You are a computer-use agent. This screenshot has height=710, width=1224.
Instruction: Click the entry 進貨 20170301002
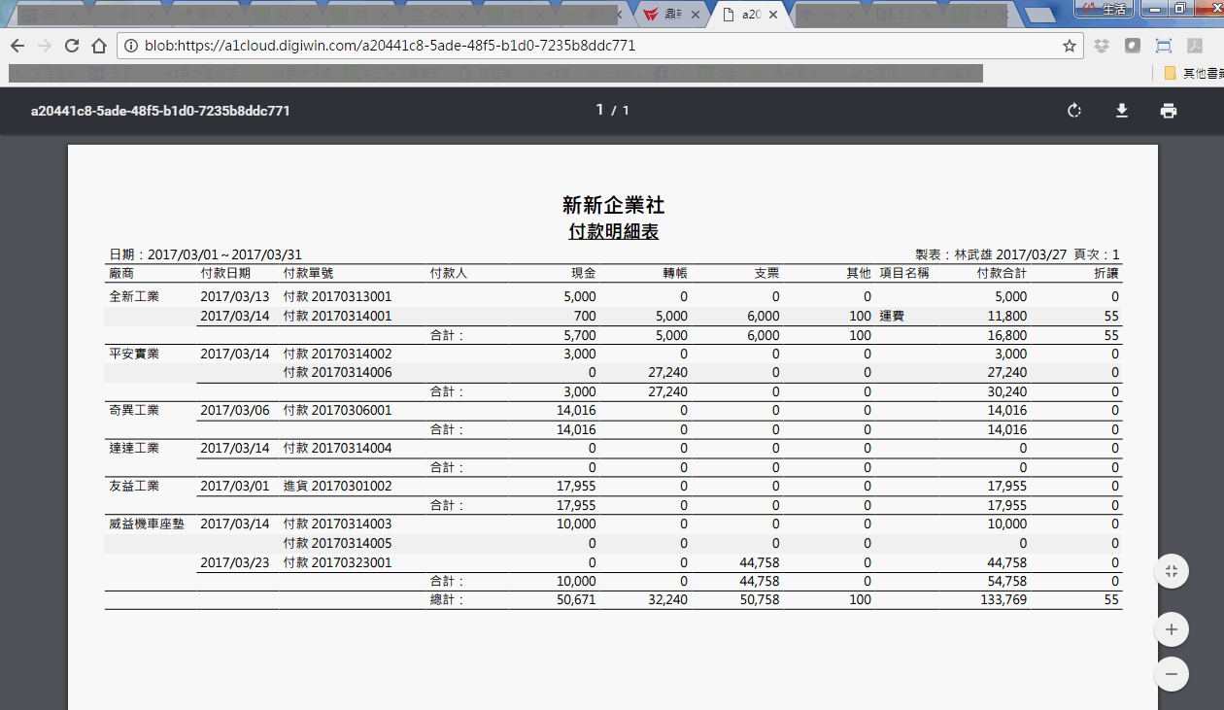coord(337,486)
